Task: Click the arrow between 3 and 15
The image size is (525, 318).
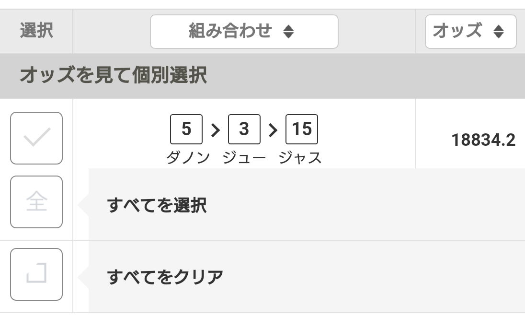Action: [x=273, y=130]
